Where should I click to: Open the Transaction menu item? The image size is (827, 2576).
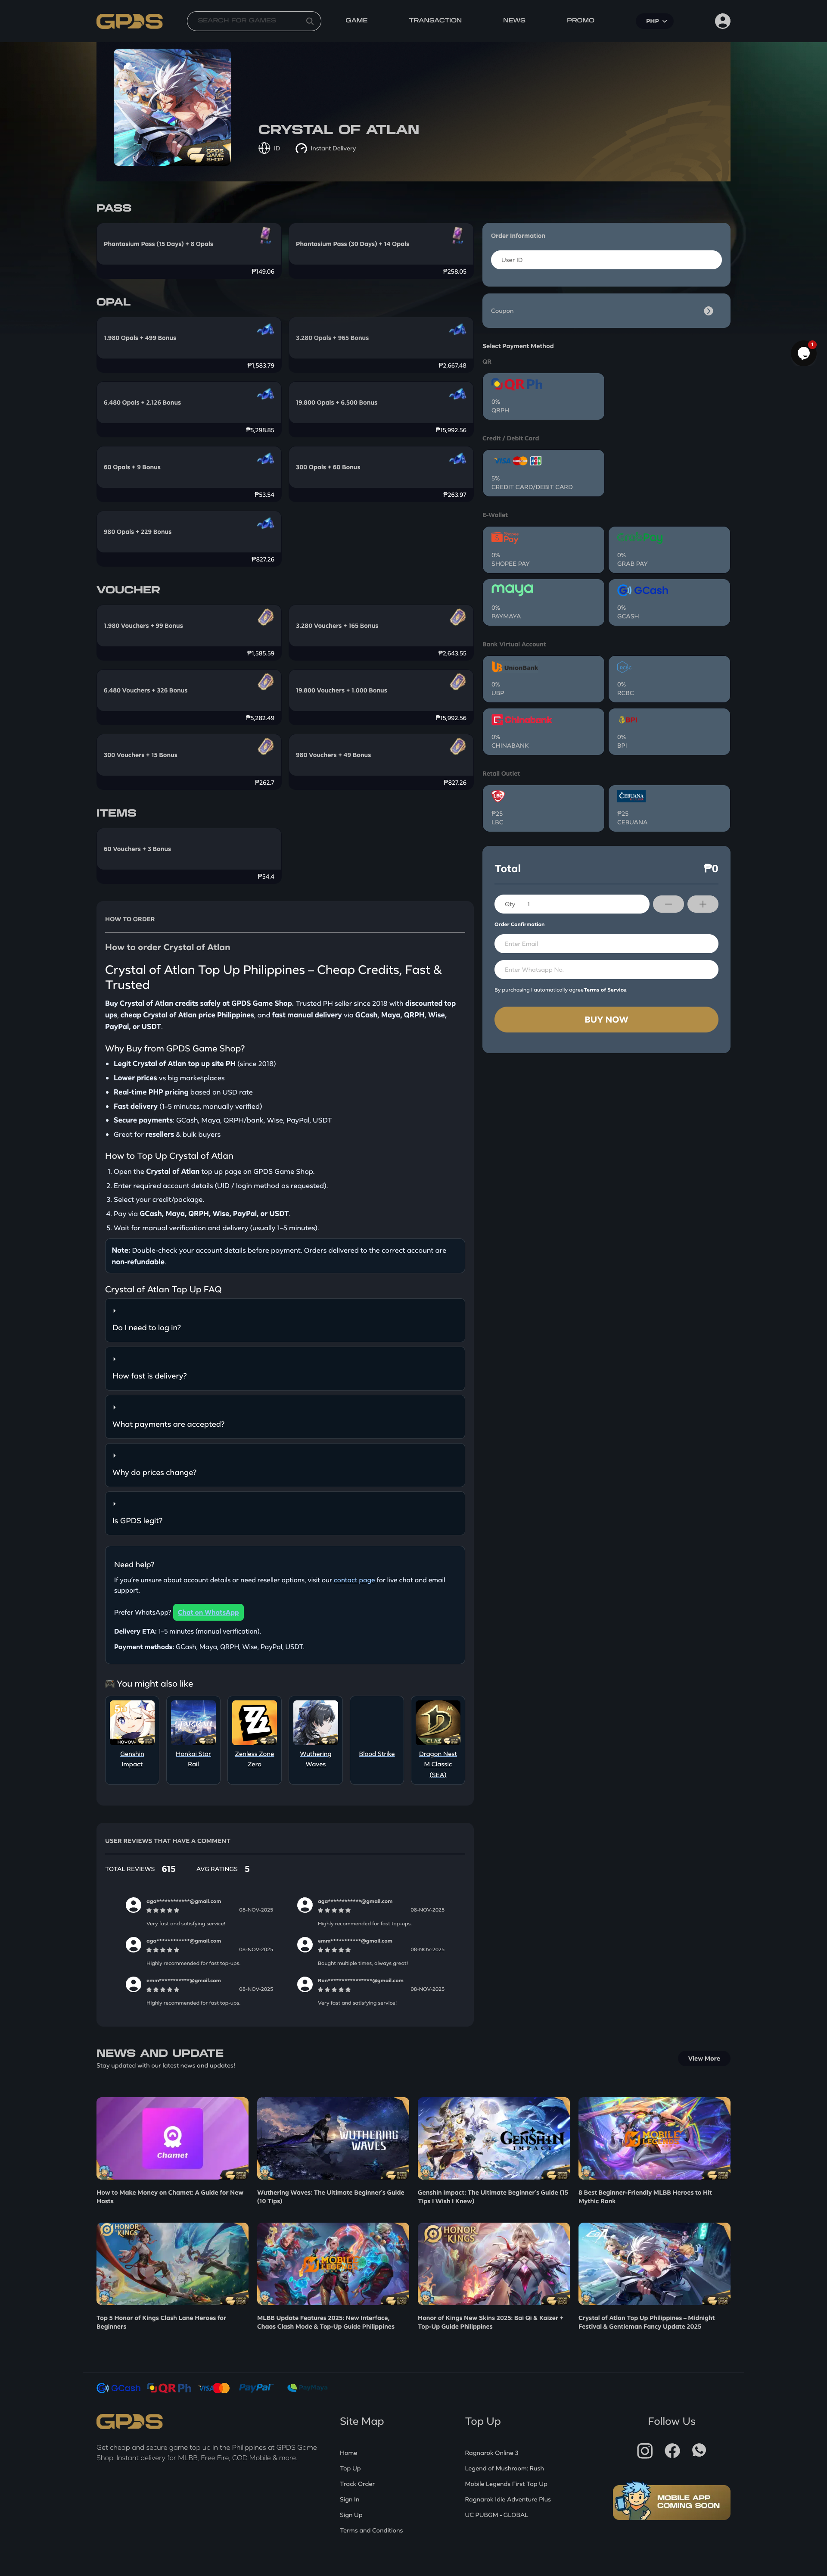[435, 20]
